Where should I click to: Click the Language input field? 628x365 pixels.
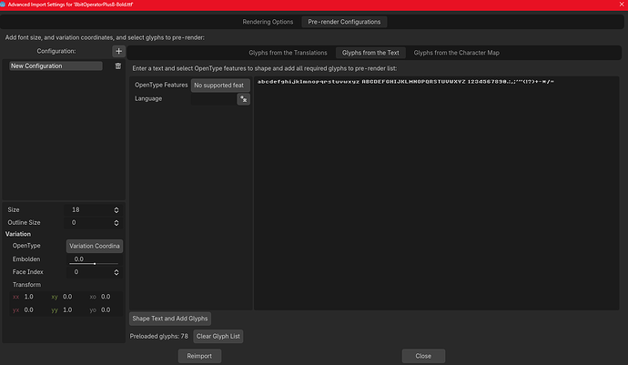tap(214, 99)
